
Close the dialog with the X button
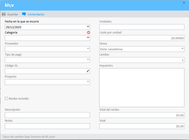[x=184, y=2]
